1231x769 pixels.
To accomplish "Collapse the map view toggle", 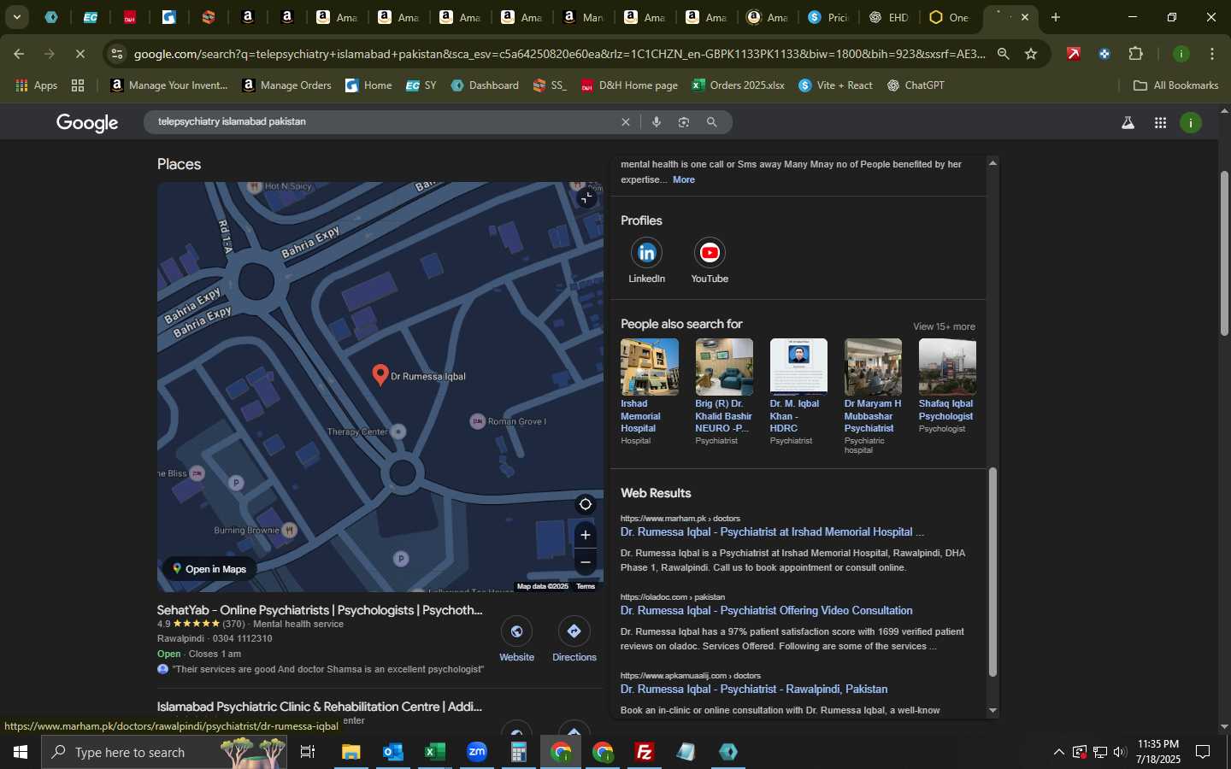I will point(586,198).
